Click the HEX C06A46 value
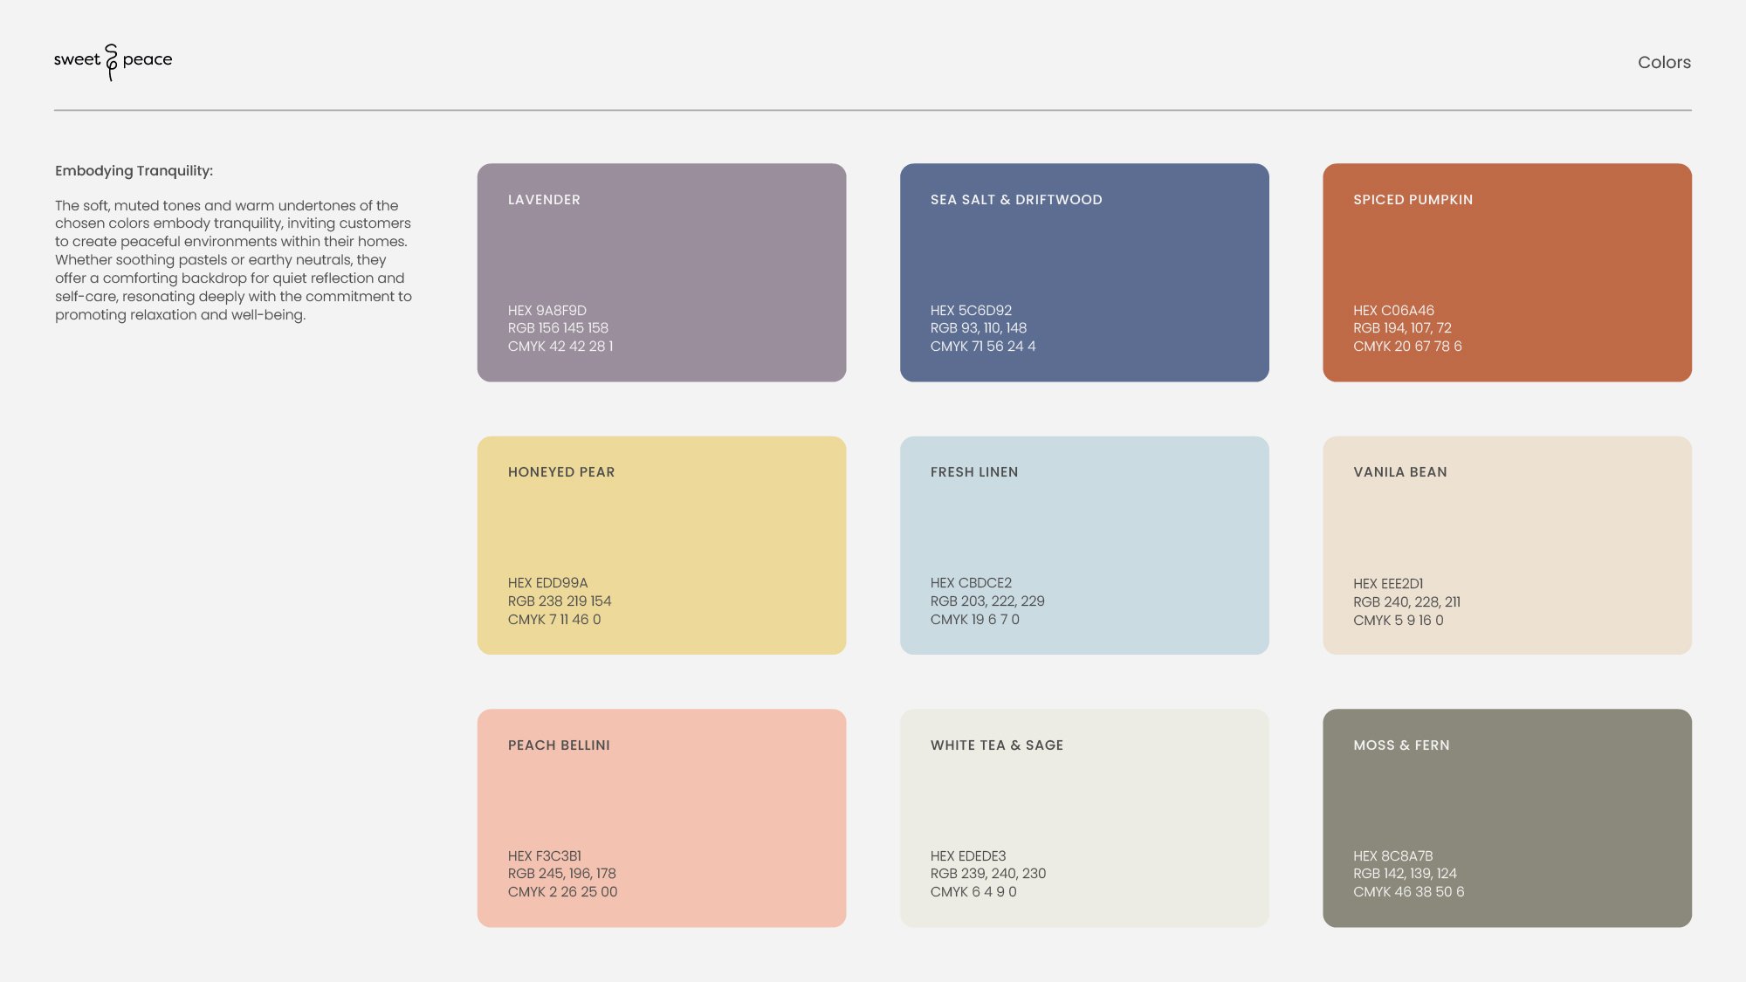Screen dimensions: 1746x982 (x=1393, y=311)
